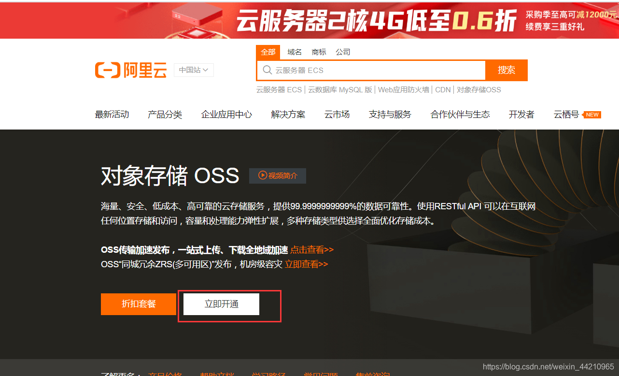This screenshot has height=376, width=619.
Task: Click 立即查看>> for 同城冗余ZRS
Action: (x=307, y=264)
